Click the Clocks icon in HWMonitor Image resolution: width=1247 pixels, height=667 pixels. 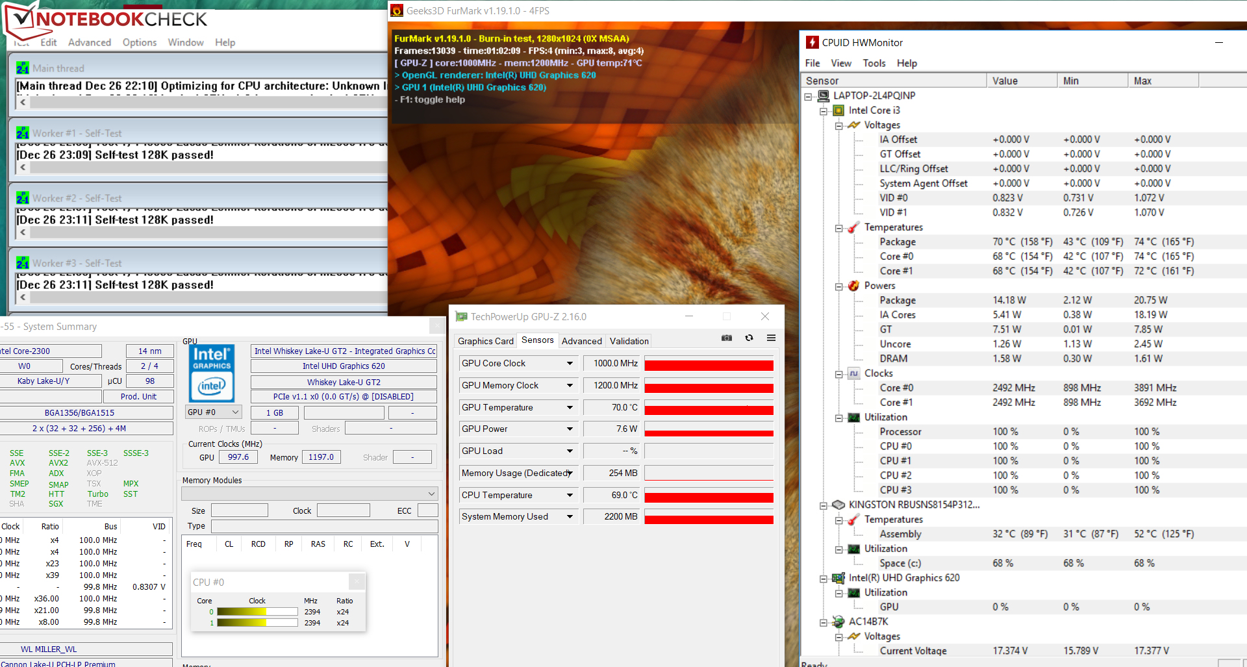pyautogui.click(x=854, y=373)
